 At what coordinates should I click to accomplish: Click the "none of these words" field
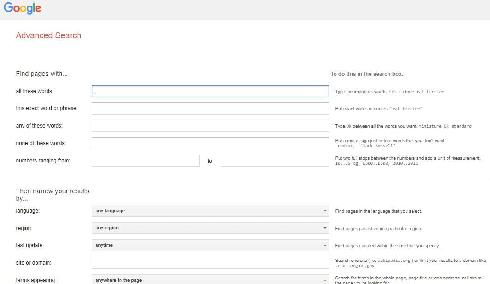point(210,143)
